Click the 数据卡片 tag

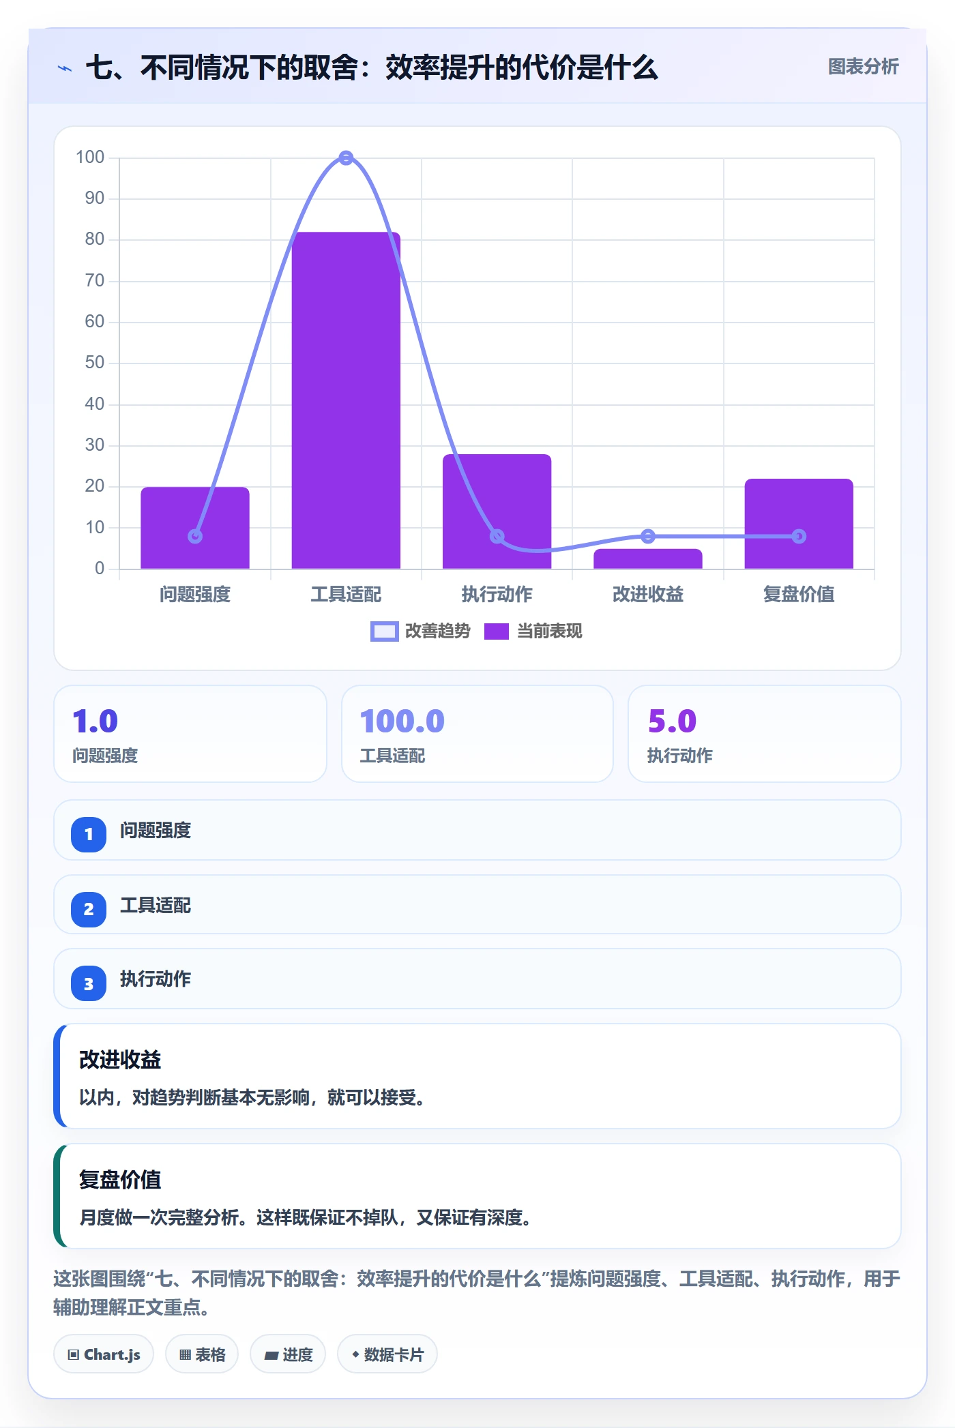pos(387,1354)
